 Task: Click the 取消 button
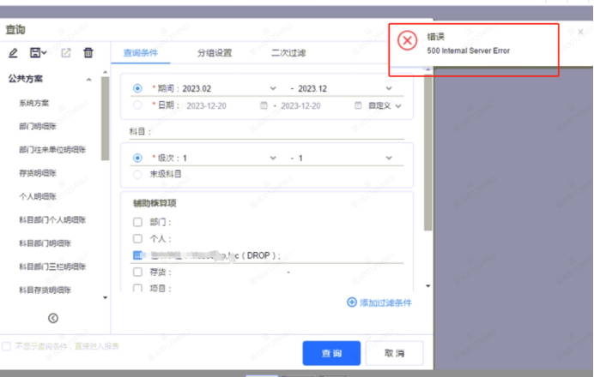(394, 353)
